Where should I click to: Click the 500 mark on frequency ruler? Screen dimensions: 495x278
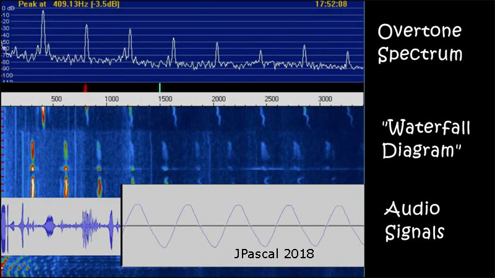click(56, 99)
